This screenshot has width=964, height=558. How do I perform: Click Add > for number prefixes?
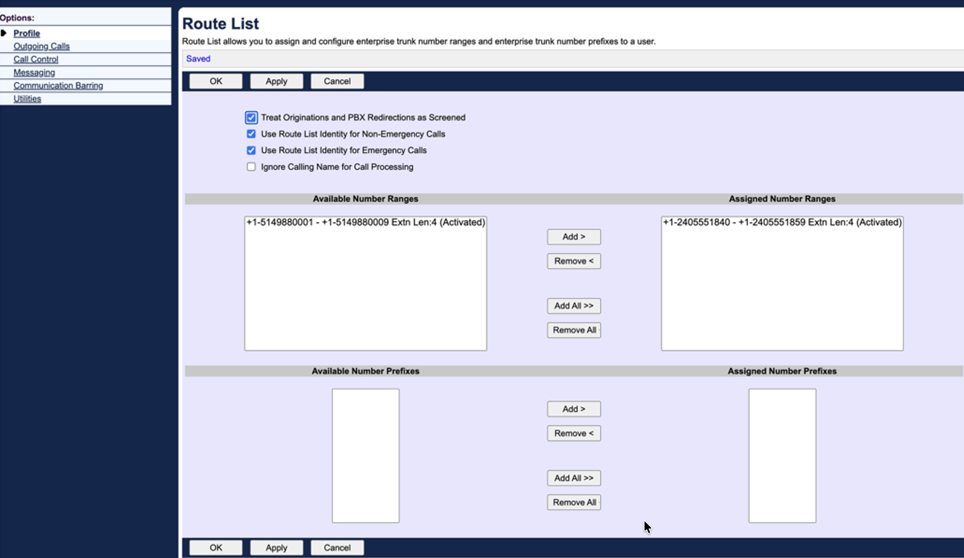(x=574, y=409)
